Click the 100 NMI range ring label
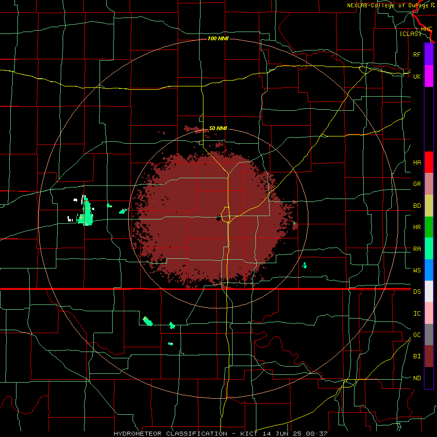437x437 pixels. [218, 38]
